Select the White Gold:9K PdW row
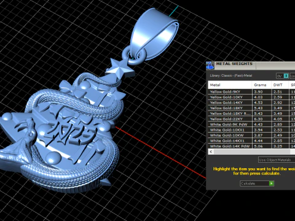Image resolution: width=295 pixels, height=221 pixels. click(251, 125)
